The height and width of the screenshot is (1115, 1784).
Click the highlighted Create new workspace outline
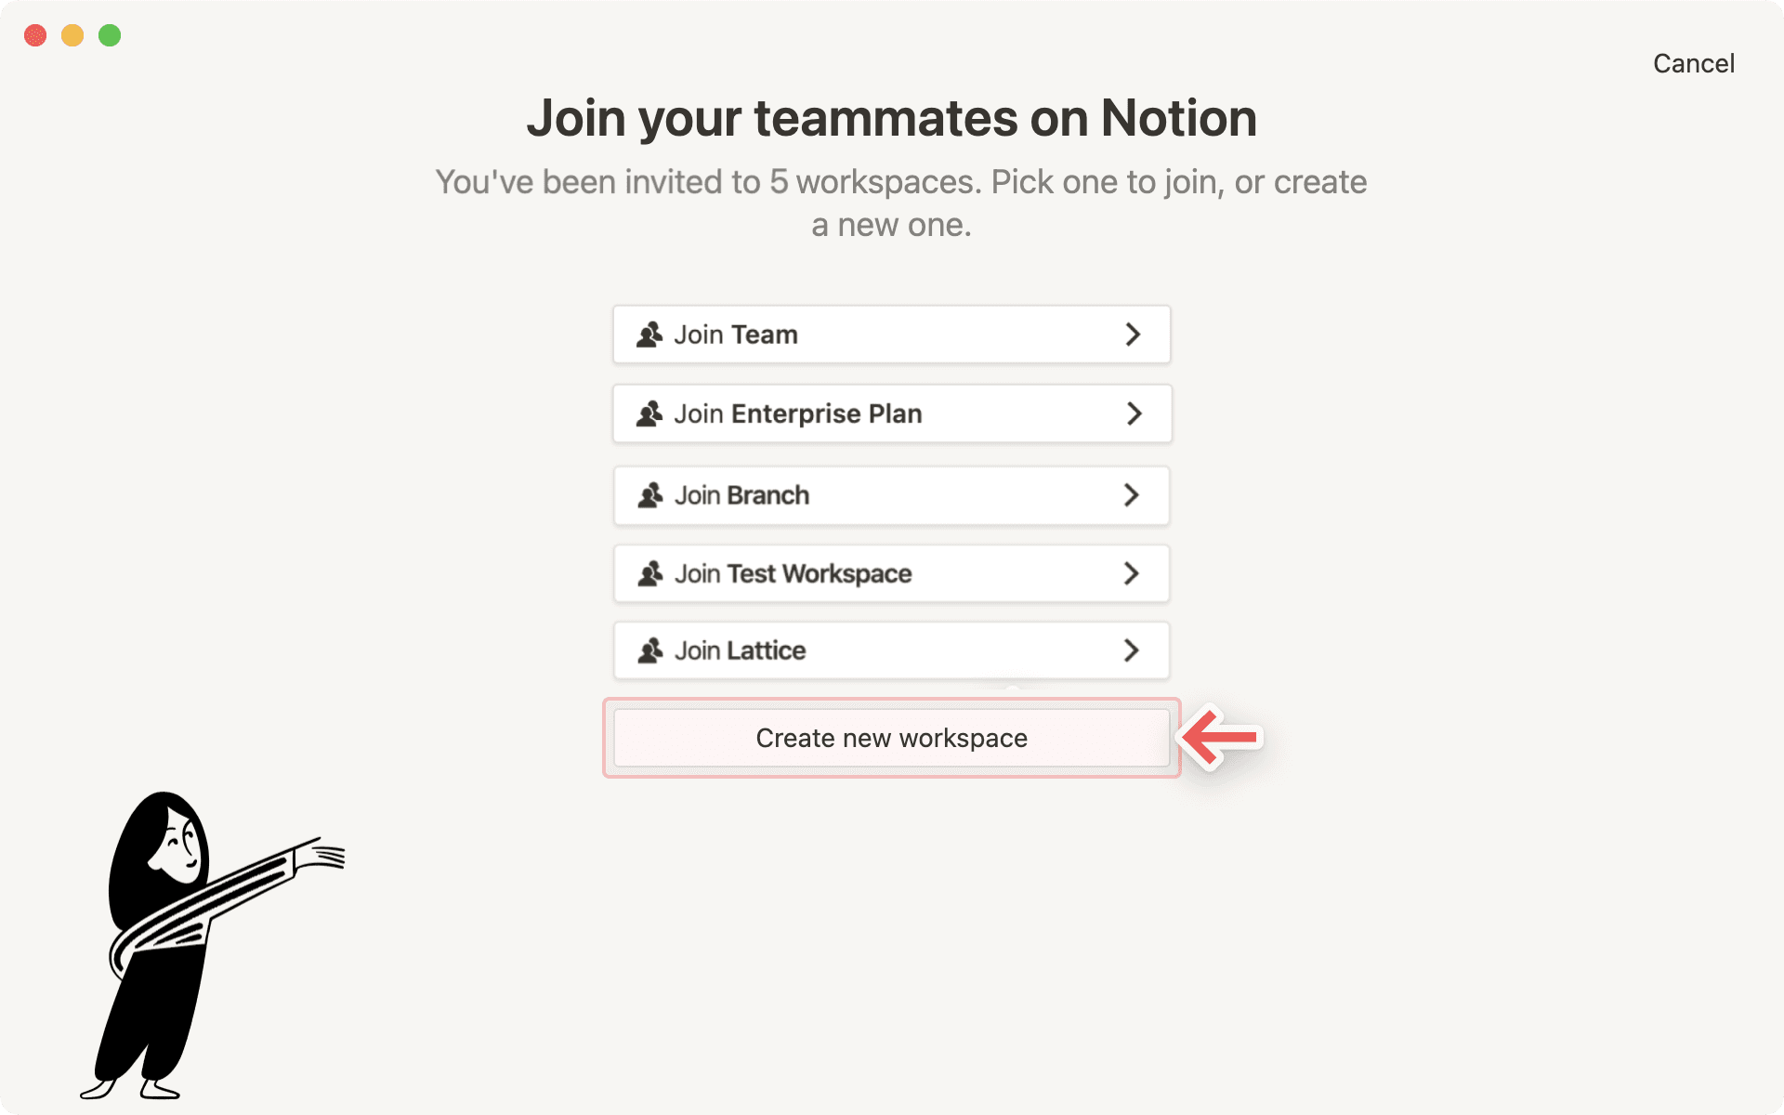coord(891,737)
